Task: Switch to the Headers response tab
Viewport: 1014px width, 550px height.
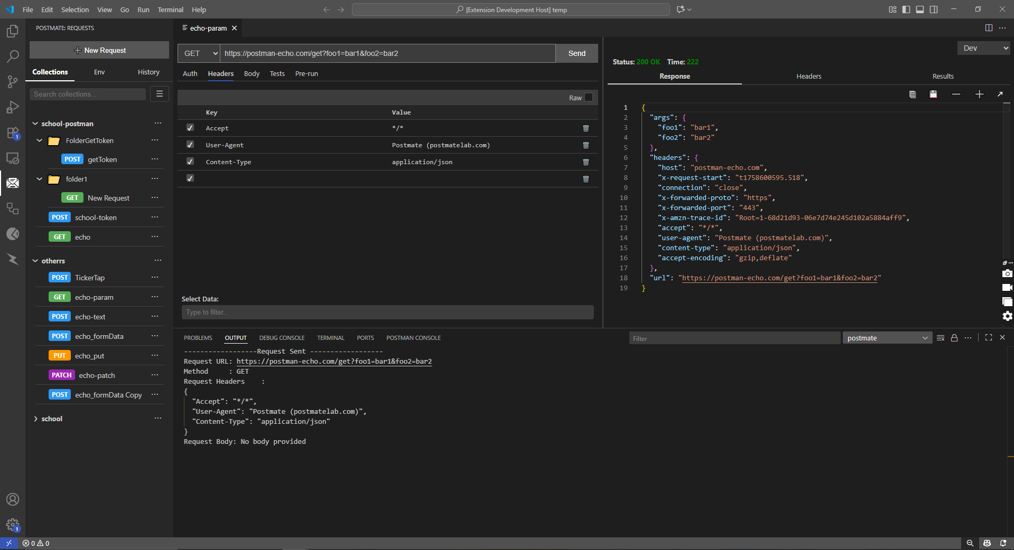Action: (808, 76)
